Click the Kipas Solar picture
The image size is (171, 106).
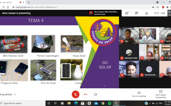pyautogui.click(x=72, y=44)
